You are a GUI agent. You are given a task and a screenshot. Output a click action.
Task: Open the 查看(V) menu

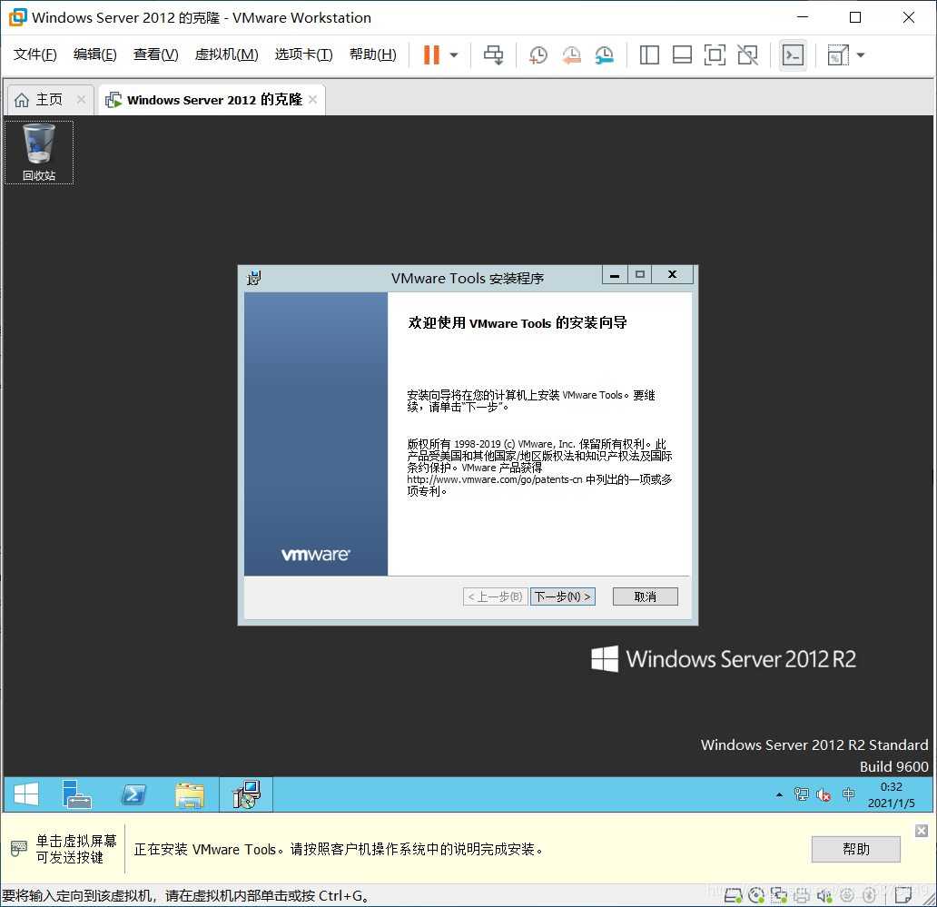[x=155, y=54]
